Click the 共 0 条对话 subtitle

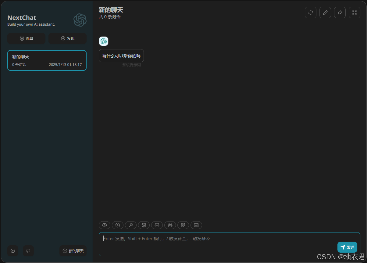pyautogui.click(x=109, y=17)
